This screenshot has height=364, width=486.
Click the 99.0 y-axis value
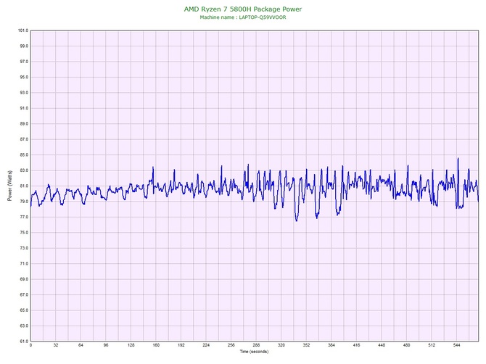click(x=23, y=46)
